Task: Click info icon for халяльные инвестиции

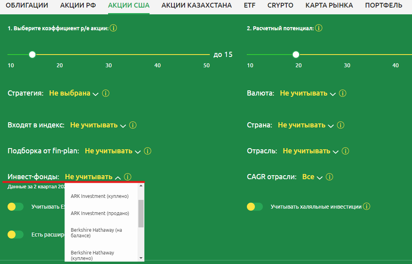Action: pos(367,207)
